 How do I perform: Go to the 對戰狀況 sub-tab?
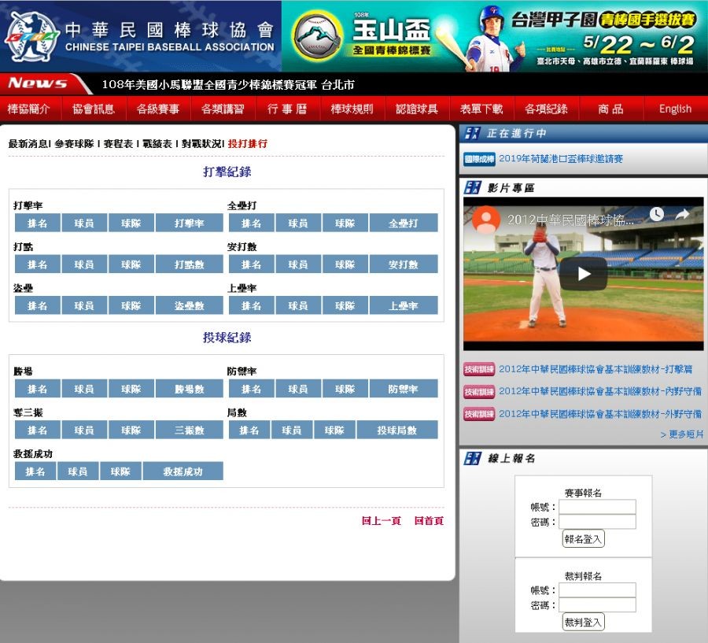(x=201, y=144)
